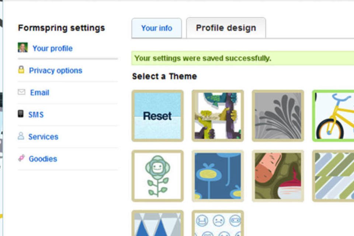Open the Your profile link

pos(52,48)
